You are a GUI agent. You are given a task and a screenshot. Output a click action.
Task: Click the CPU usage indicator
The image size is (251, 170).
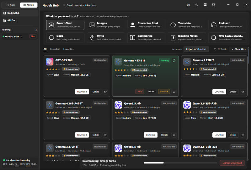(8, 164)
